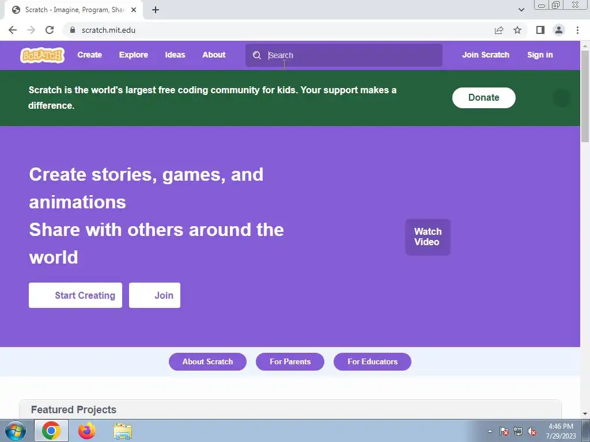Click the taskbar clock and date
The width and height of the screenshot is (590, 442).
pos(561,431)
